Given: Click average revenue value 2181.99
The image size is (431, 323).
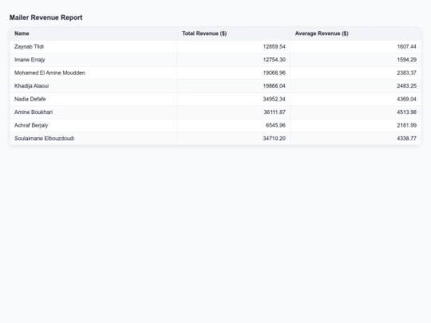Looking at the screenshot, I should tap(406, 125).
